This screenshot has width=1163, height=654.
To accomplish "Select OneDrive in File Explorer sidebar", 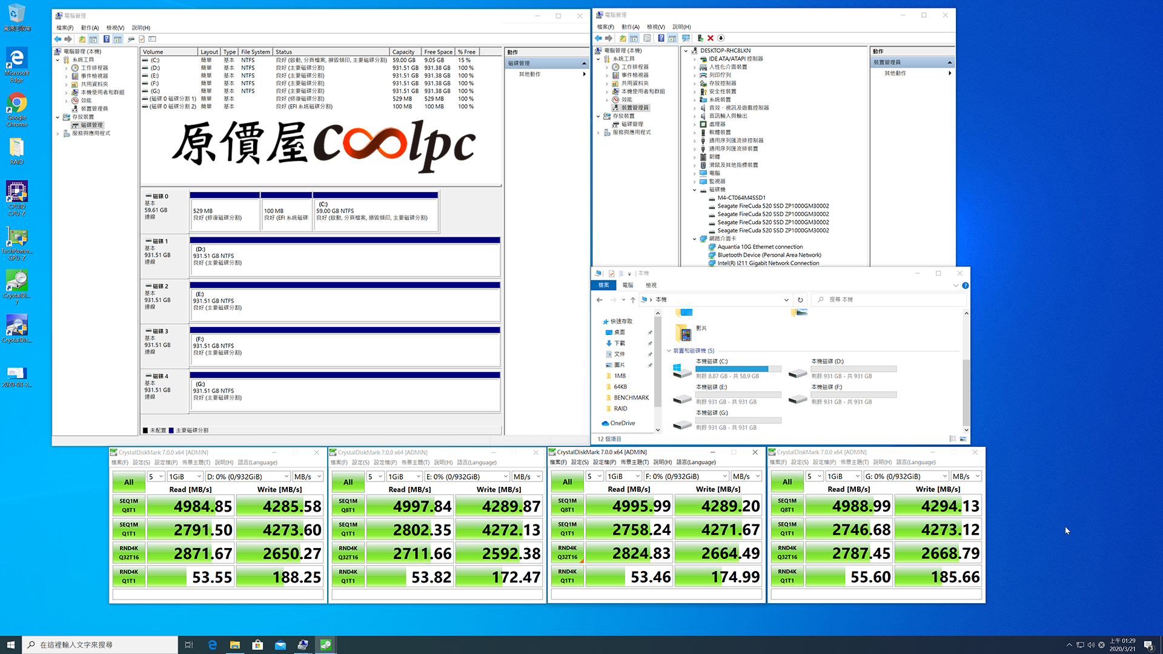I will click(x=622, y=423).
